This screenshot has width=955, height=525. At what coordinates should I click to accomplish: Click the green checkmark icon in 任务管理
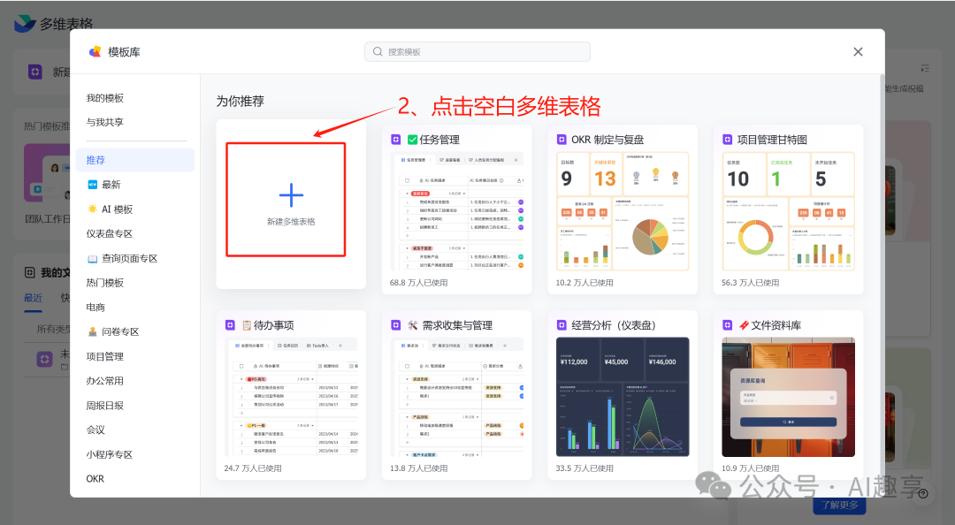coord(412,140)
